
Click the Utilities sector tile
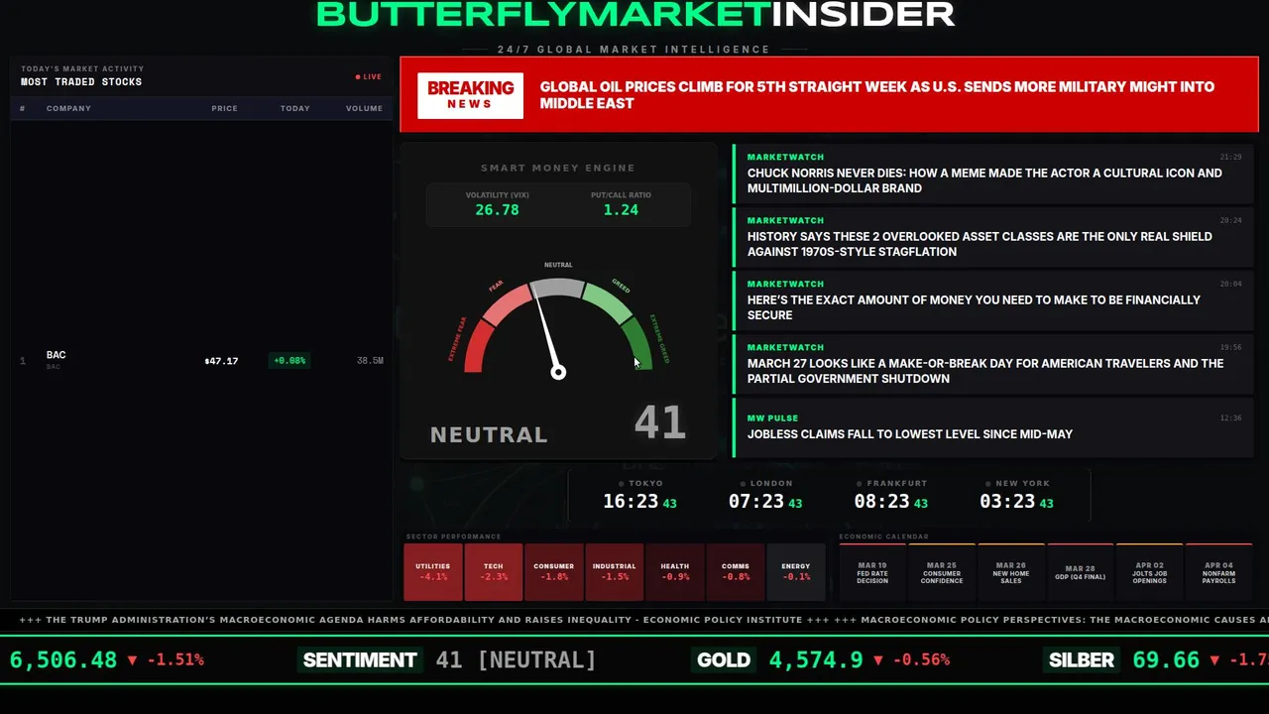(433, 571)
